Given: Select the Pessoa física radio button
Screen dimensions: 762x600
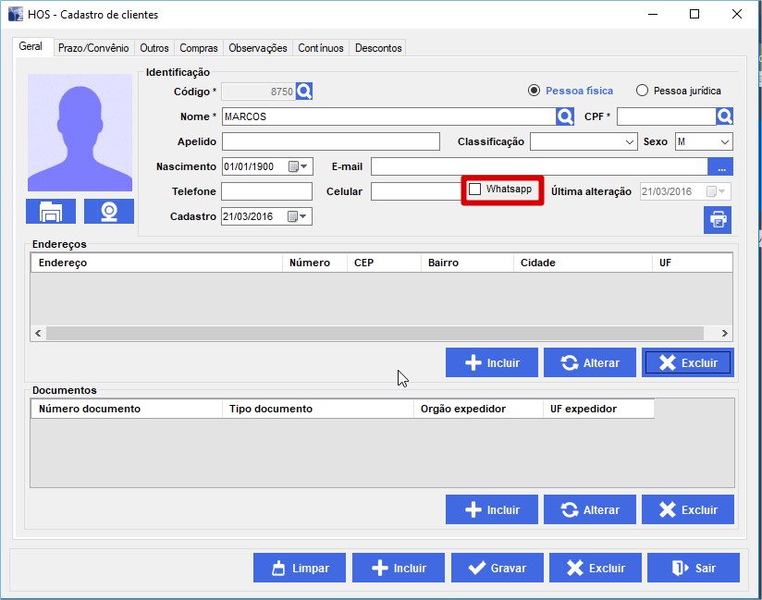Looking at the screenshot, I should (534, 91).
